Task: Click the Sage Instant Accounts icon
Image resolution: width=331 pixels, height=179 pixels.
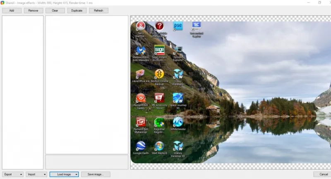Action: coord(159,50)
